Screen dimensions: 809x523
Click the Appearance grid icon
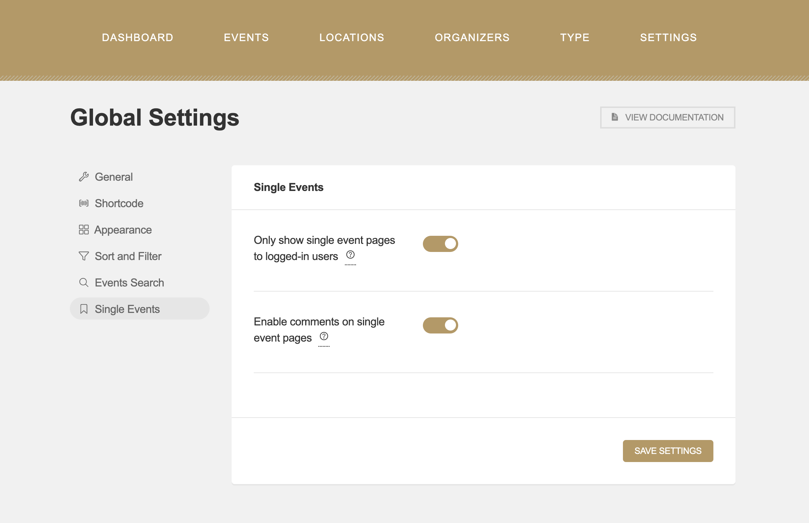point(84,230)
